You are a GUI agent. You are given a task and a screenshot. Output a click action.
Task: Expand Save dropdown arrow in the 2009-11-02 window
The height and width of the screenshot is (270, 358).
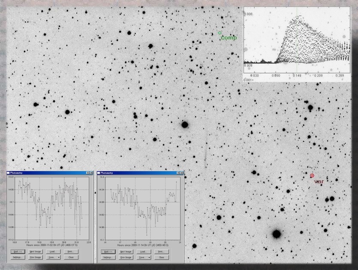[59, 258]
